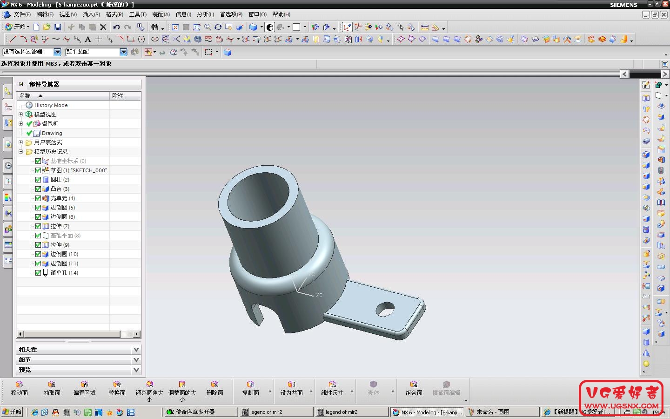Open the 插入(S) menu

(x=91, y=14)
